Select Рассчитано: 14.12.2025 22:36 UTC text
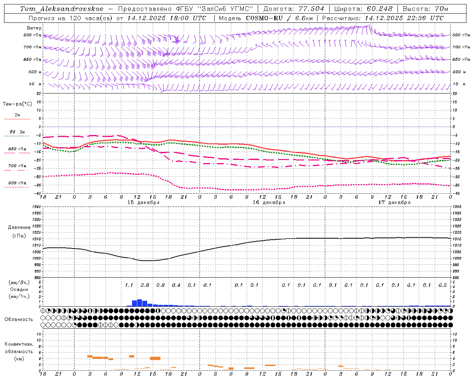 click(x=383, y=18)
